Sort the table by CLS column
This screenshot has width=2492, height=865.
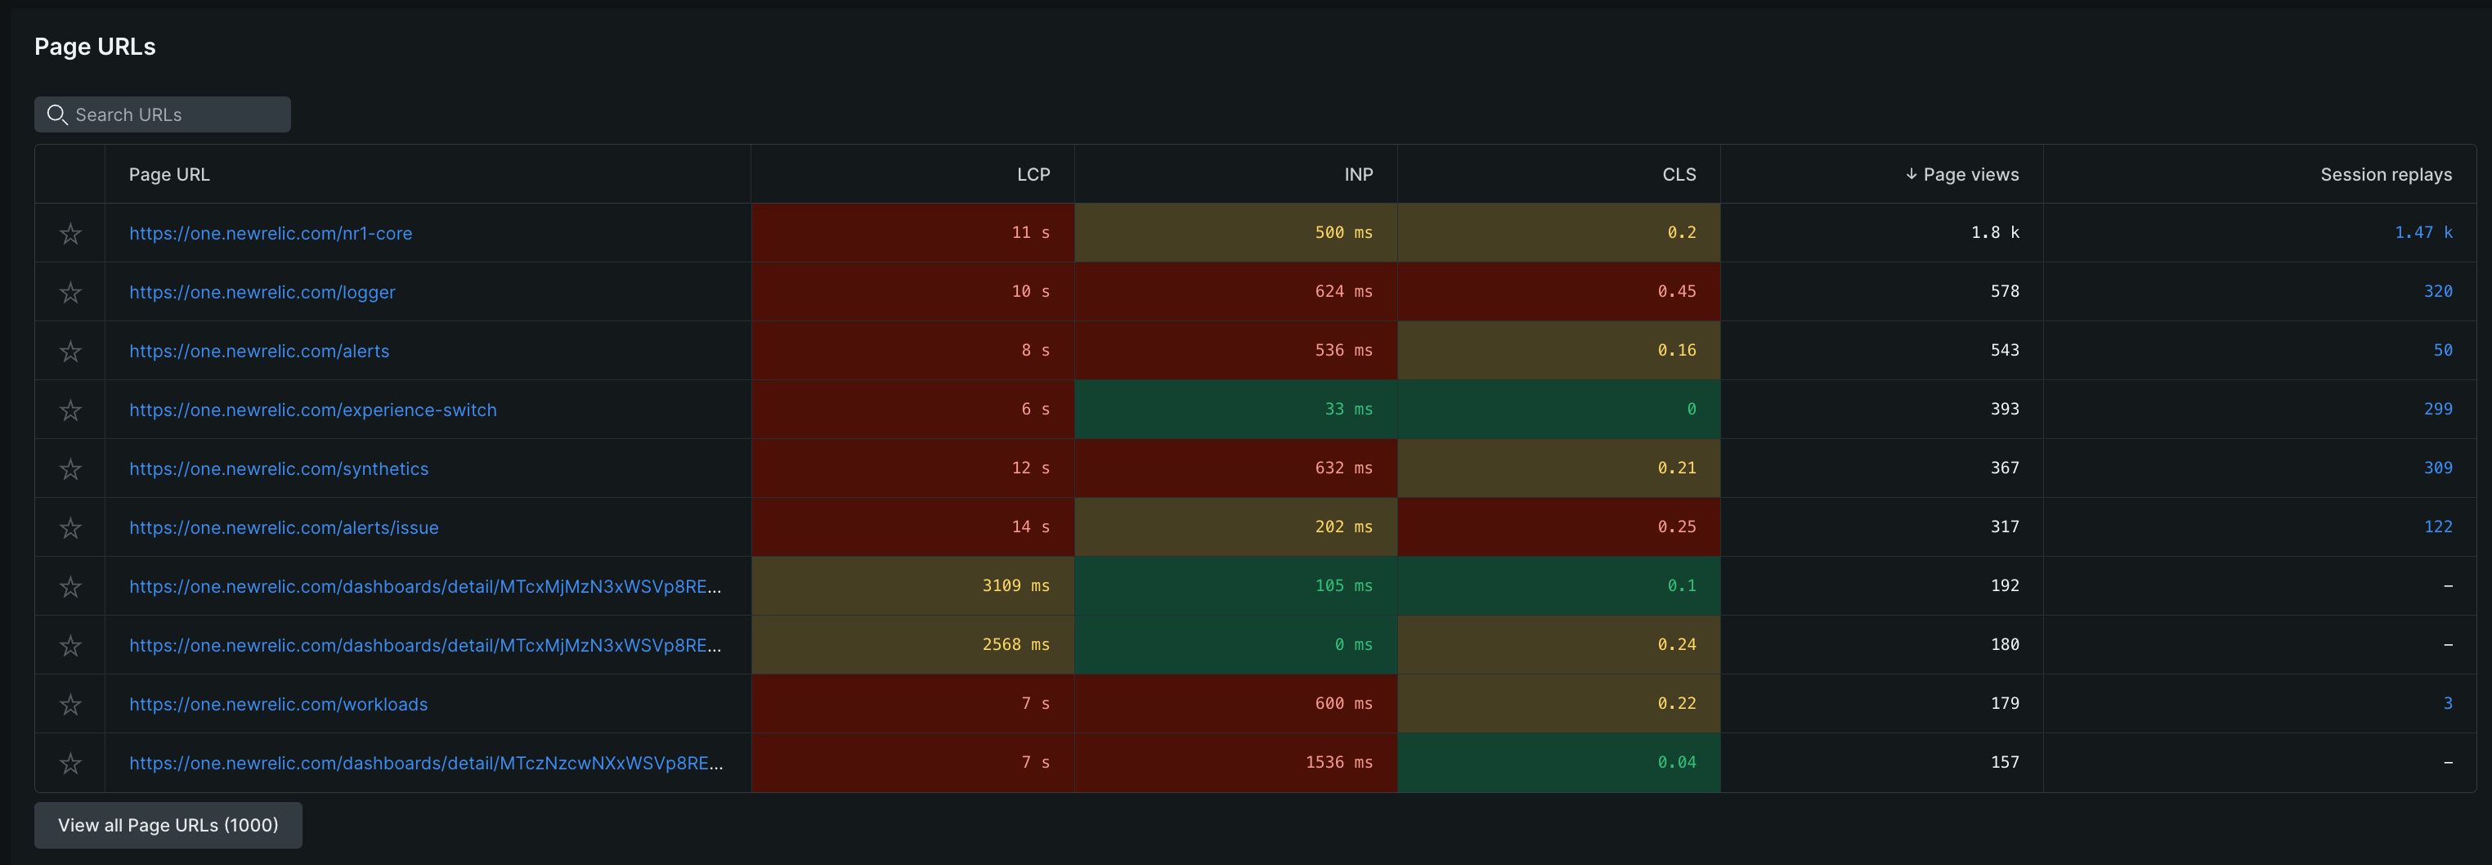point(1679,174)
